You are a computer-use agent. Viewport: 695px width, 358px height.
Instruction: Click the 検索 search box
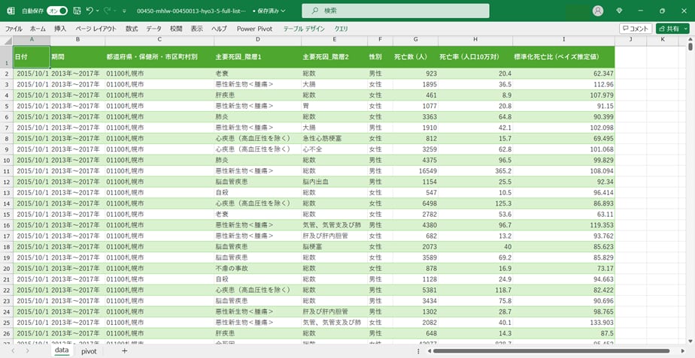(x=390, y=11)
